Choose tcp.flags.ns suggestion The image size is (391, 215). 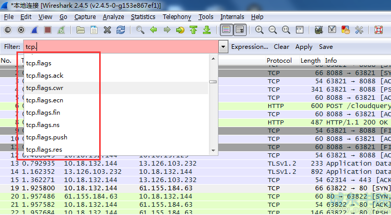(116, 125)
